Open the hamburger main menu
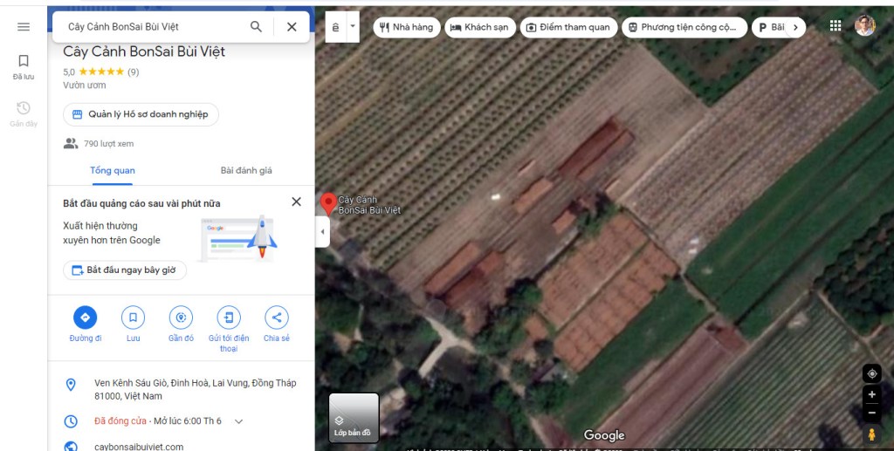The image size is (894, 451). 24,27
